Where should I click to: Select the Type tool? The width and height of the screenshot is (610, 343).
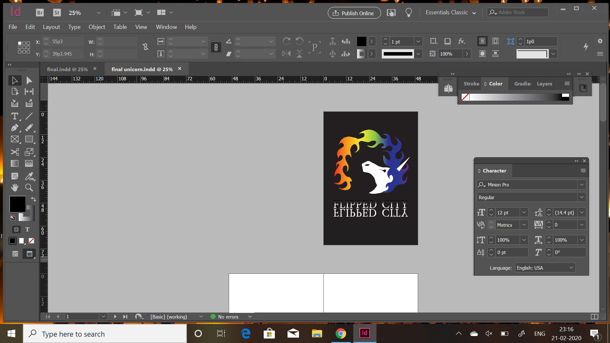point(15,116)
